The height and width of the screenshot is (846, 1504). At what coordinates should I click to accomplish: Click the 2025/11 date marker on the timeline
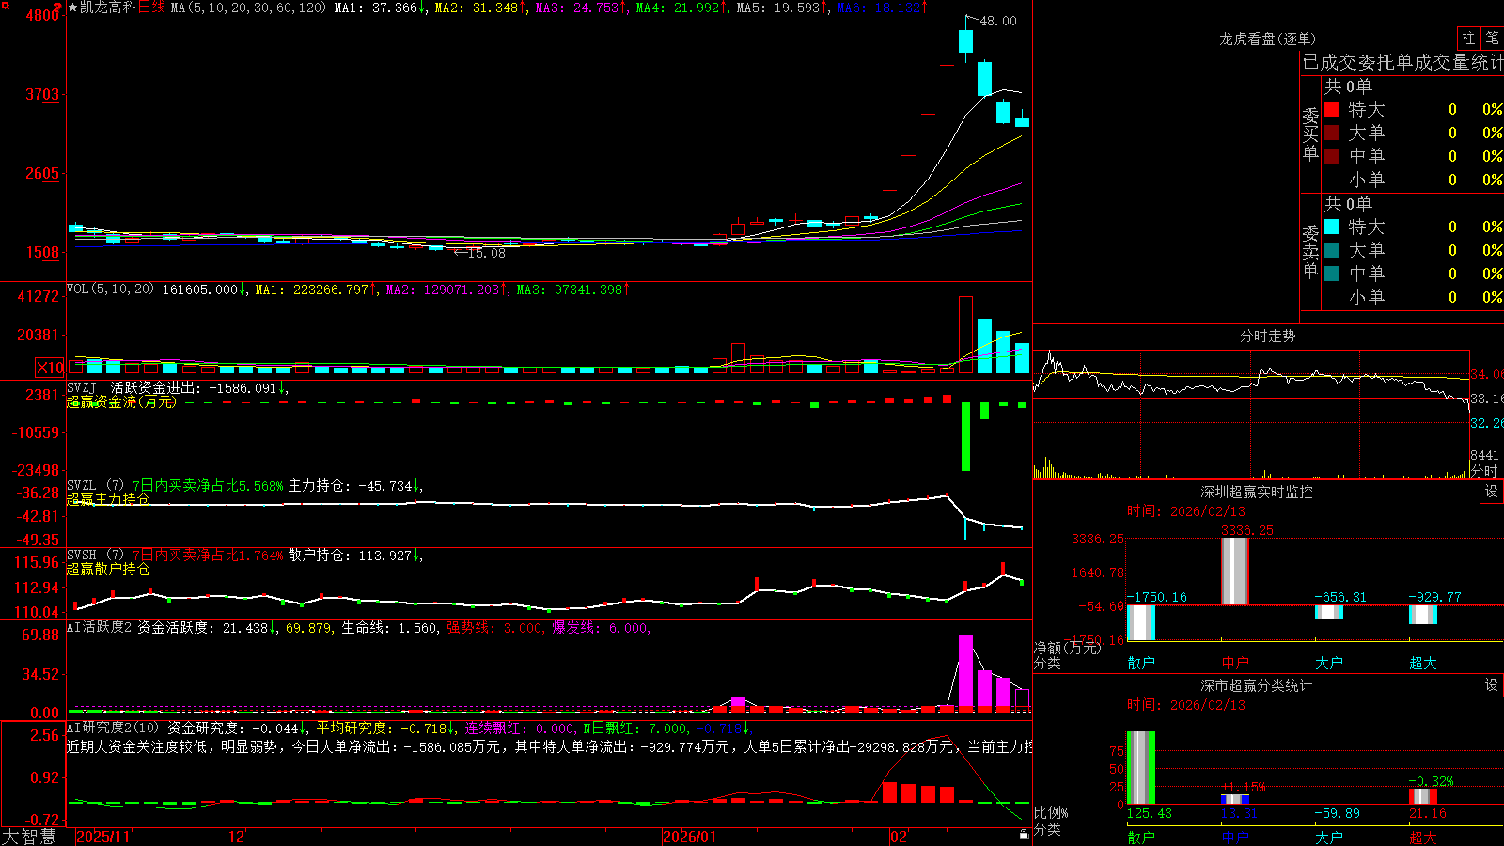102,837
